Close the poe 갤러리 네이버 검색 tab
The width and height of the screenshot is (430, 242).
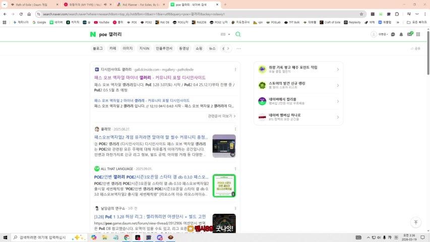pyautogui.click(x=217, y=5)
